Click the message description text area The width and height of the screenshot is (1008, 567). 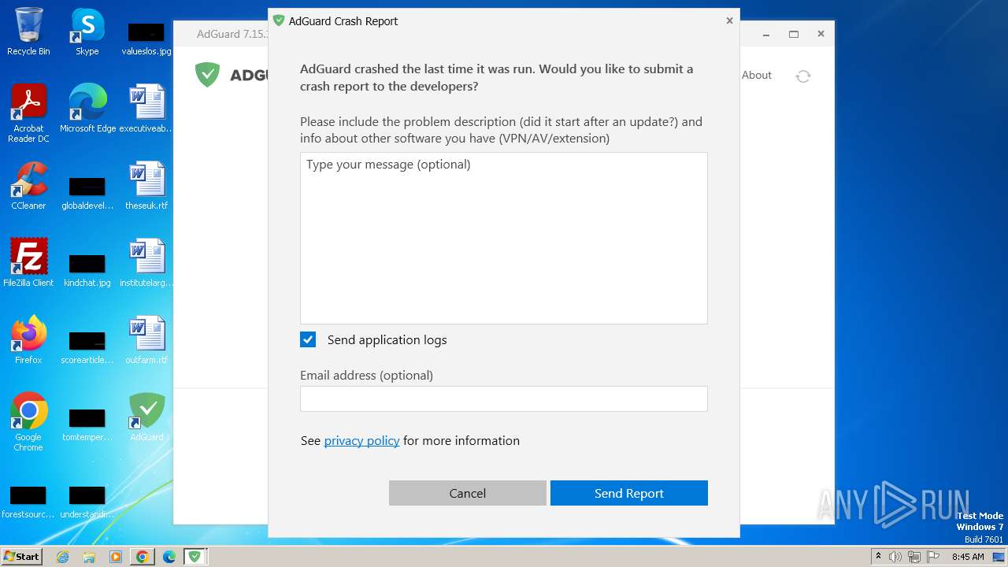(x=504, y=238)
